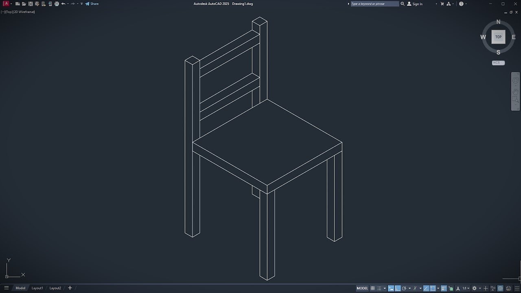Click the Annotation Monitor plus icon

(x=486, y=288)
